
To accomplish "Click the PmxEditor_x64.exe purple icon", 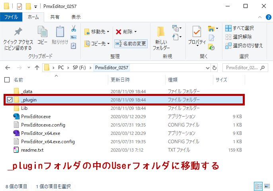I will pos(16,133).
